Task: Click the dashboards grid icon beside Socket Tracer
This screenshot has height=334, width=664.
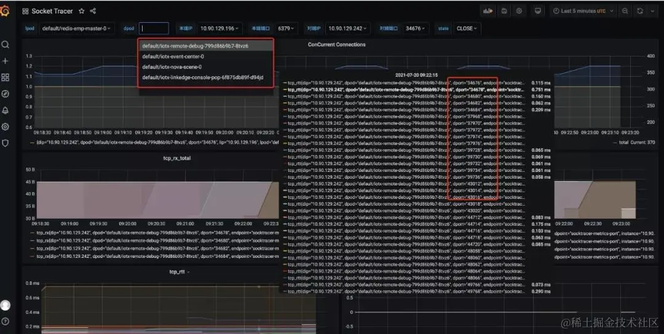Action: pyautogui.click(x=25, y=12)
